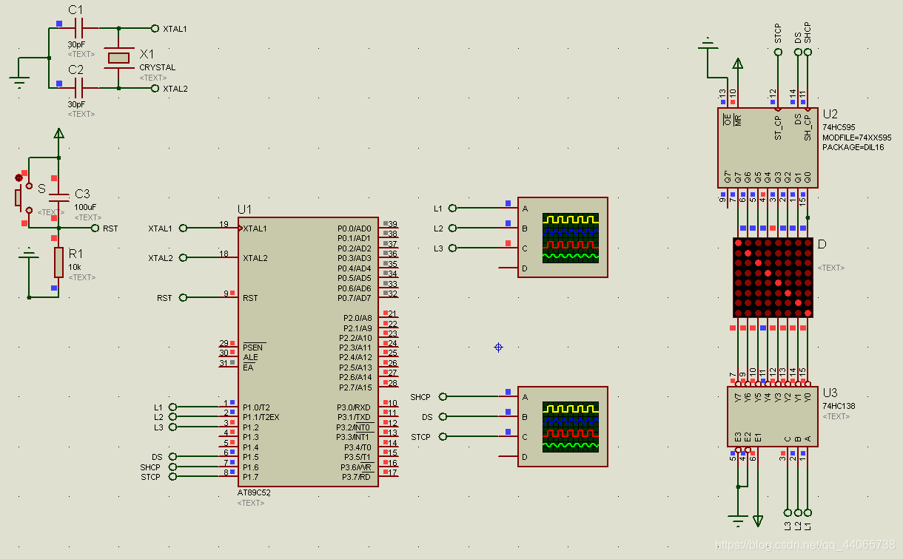The height and width of the screenshot is (559, 903).
Task: Click the 74HC595 part name text
Action: coord(837,127)
